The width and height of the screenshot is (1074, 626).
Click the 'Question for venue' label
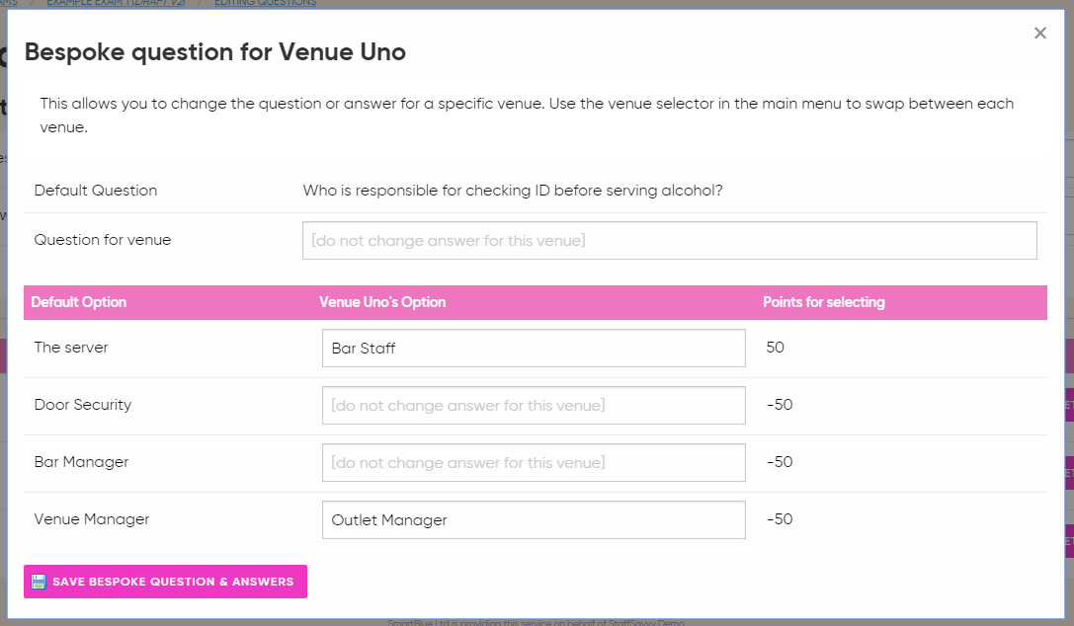(102, 240)
